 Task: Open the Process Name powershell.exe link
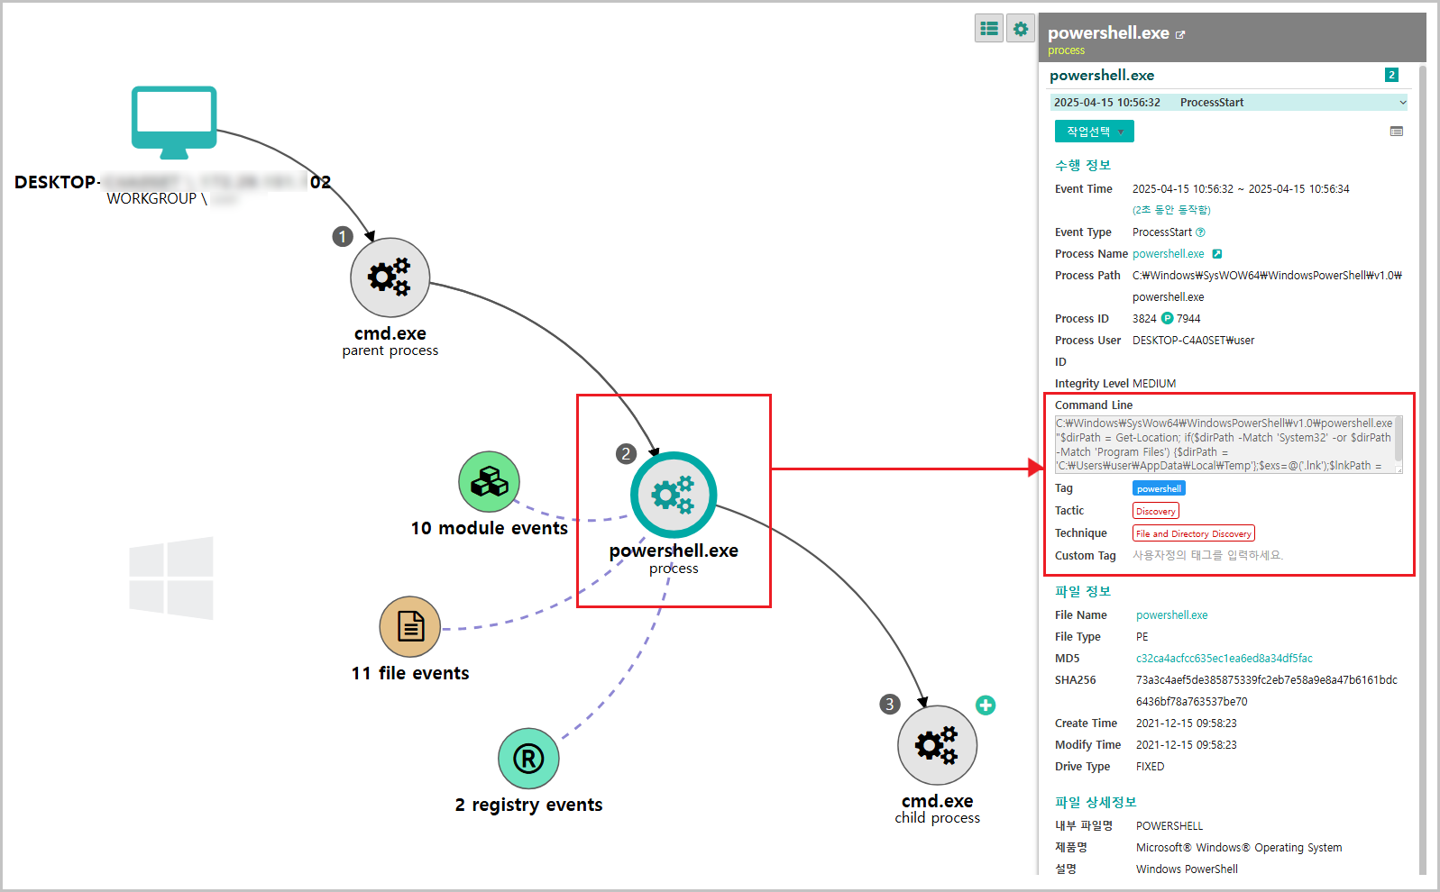1169,254
